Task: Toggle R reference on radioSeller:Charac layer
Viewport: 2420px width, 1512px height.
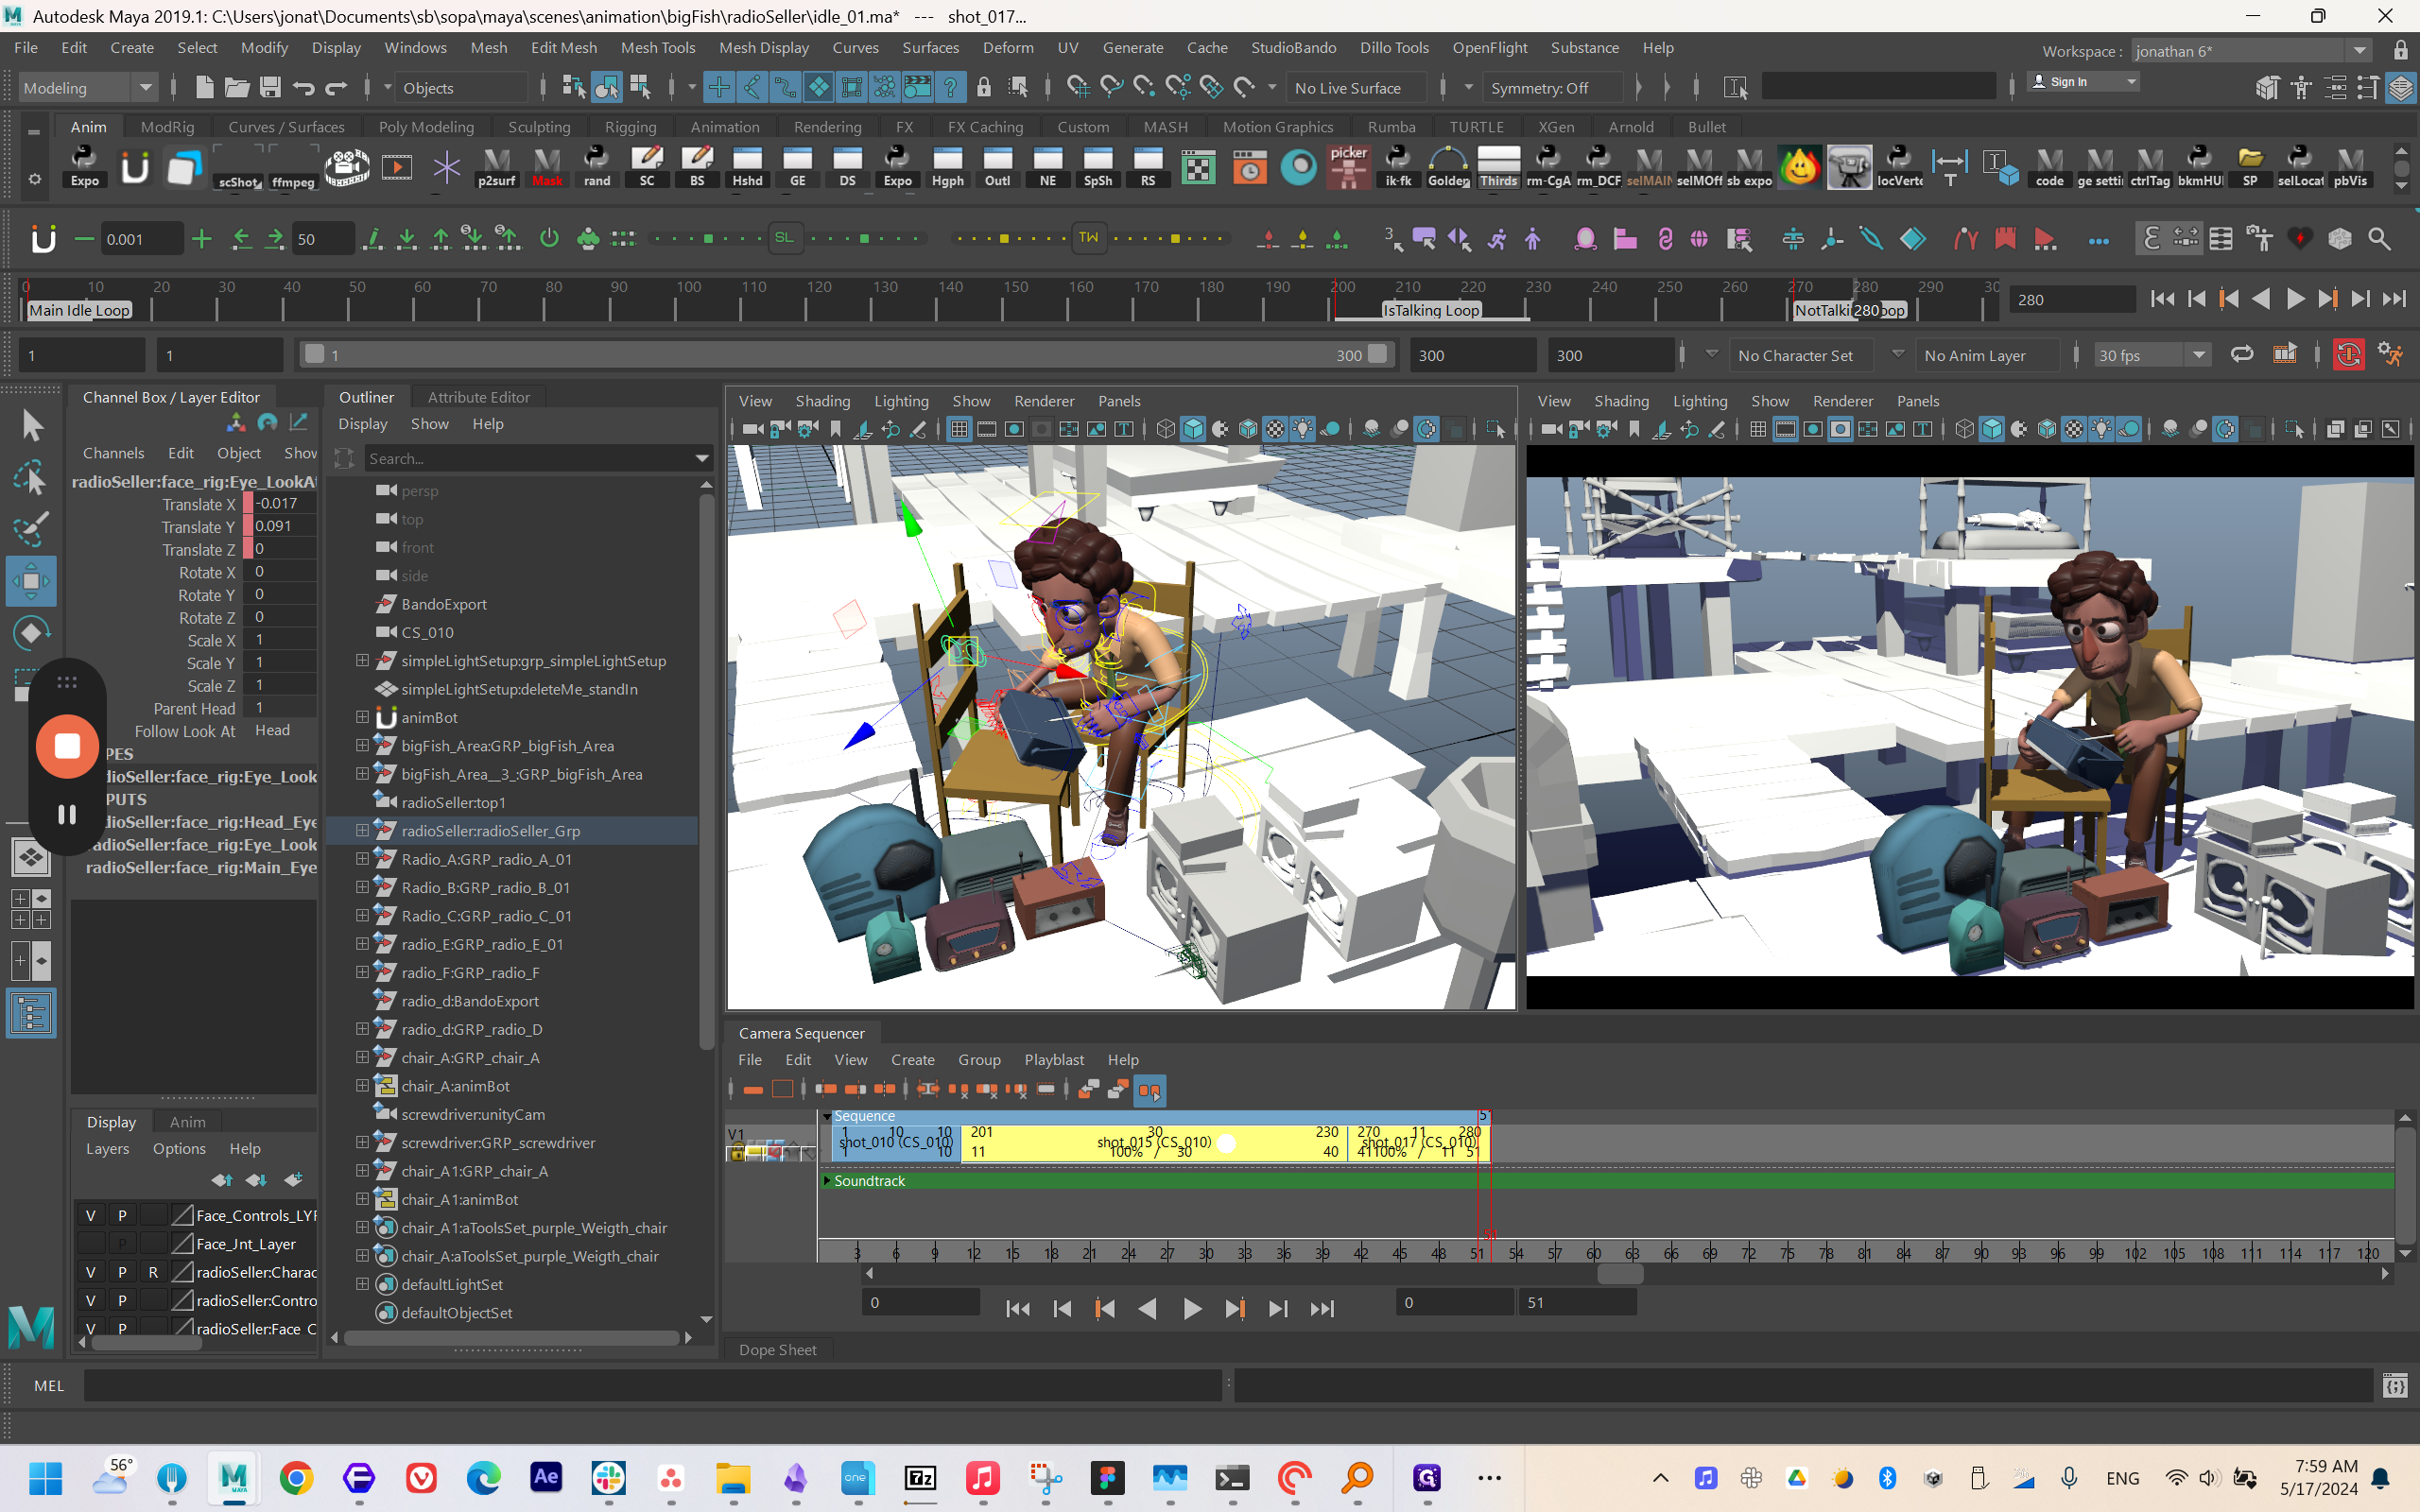Action: [153, 1272]
